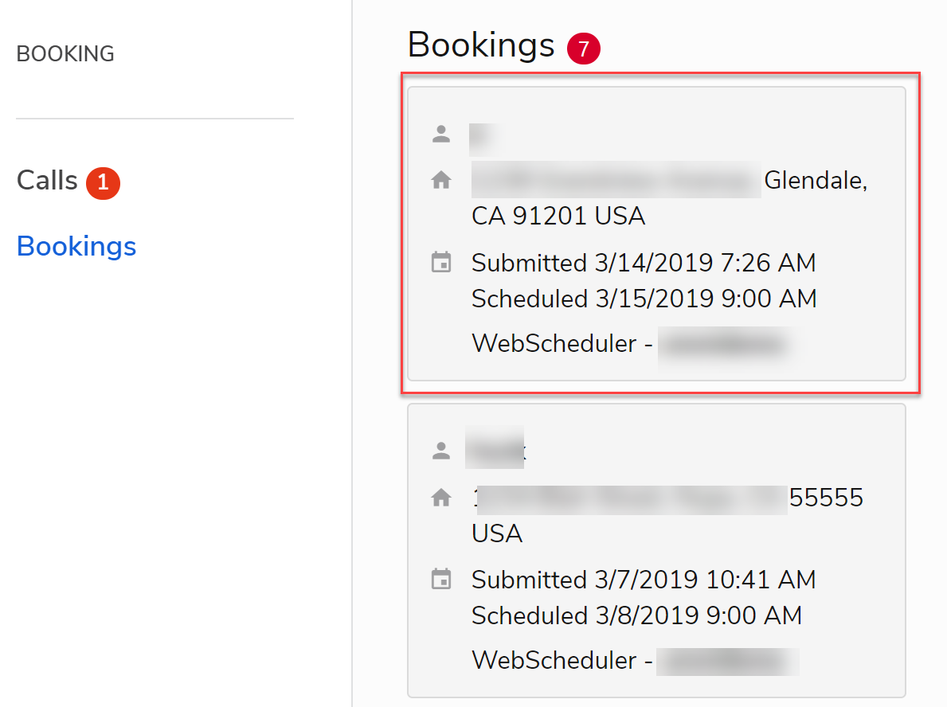
Task: Click the calendar icon next to Submitted 3/7/2019
Action: pos(441,580)
